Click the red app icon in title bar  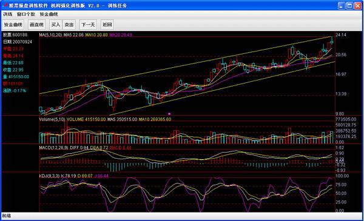[x=5, y=5]
